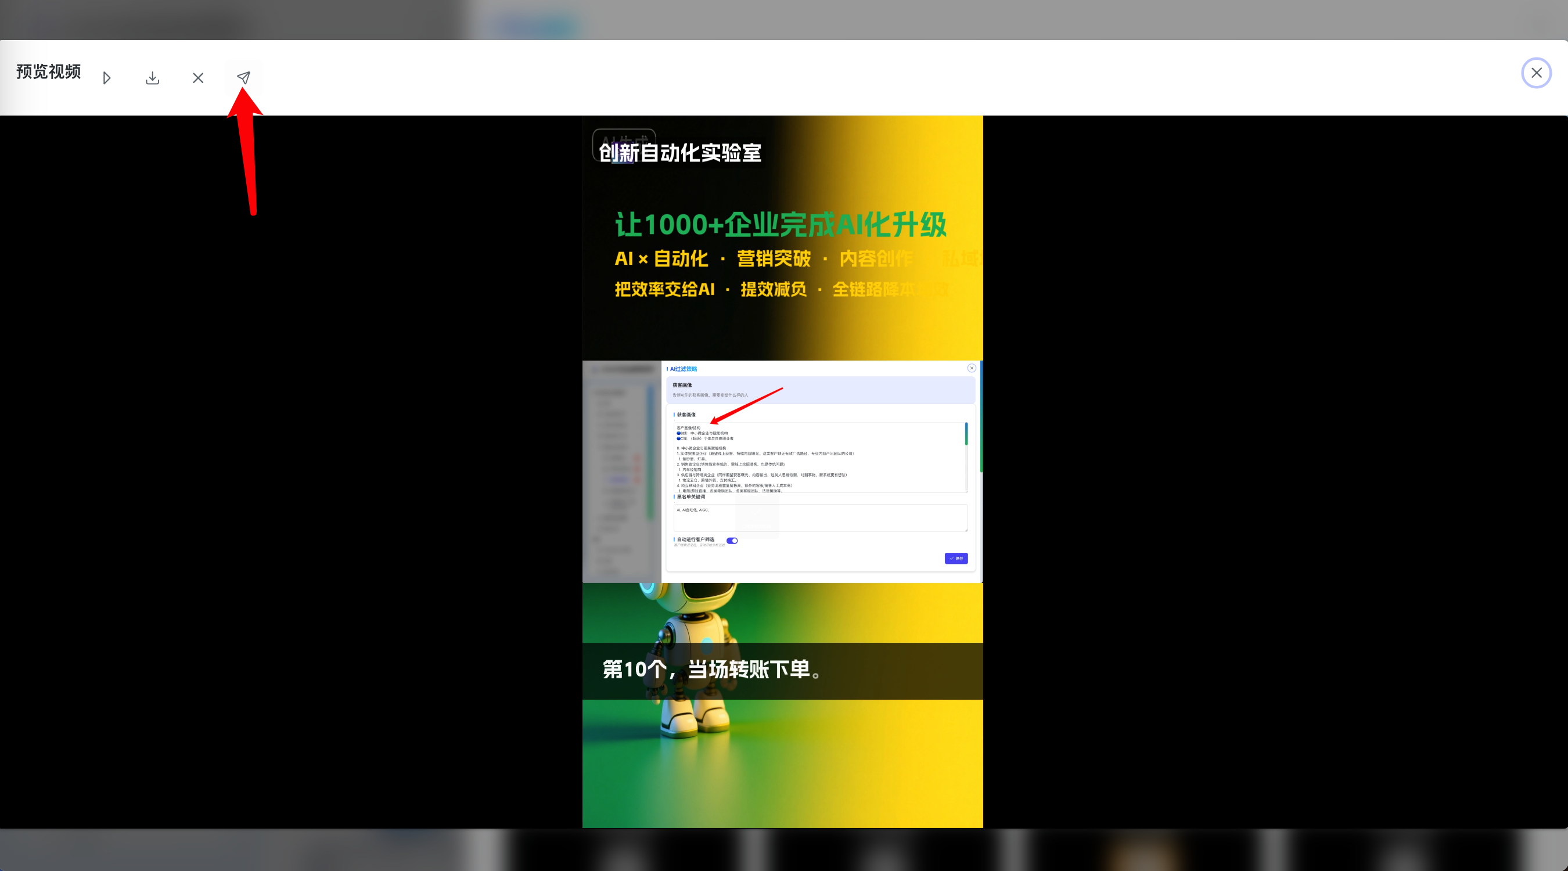Click the 获客画像 text area scrollbar
This screenshot has width=1568, height=871.
[x=966, y=433]
